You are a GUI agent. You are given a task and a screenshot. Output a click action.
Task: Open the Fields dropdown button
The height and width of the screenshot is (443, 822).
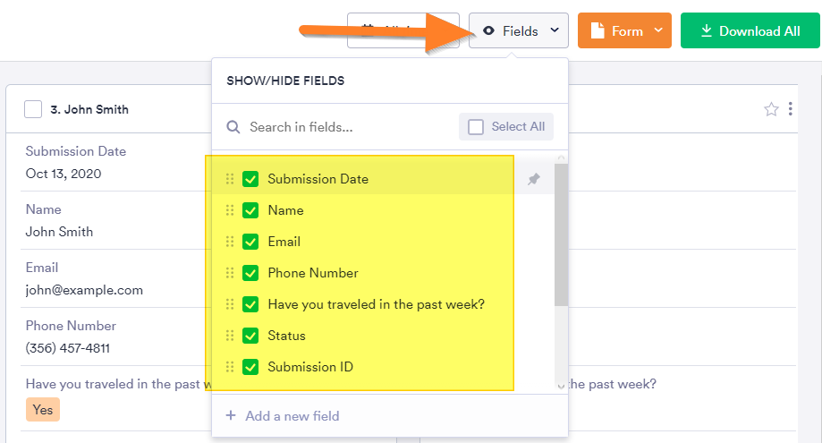click(x=519, y=31)
